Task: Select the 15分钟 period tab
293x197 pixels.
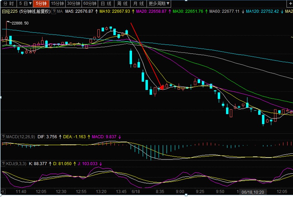Action: (57, 4)
